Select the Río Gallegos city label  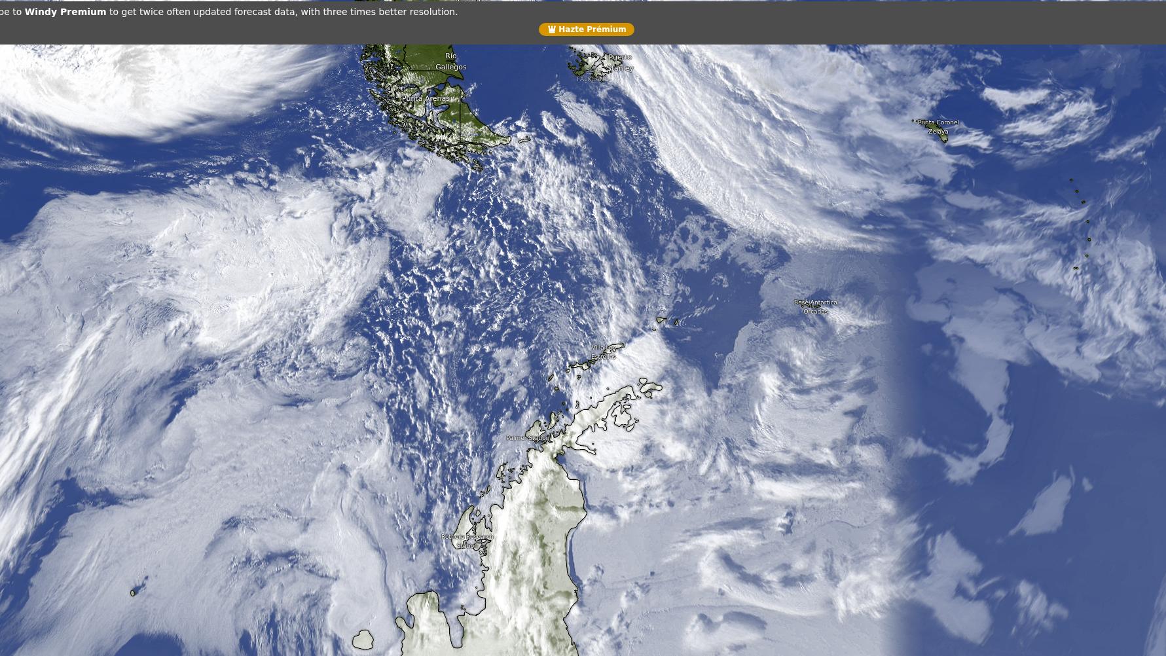[450, 62]
